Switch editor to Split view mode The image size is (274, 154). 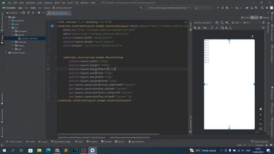(x=254, y=18)
